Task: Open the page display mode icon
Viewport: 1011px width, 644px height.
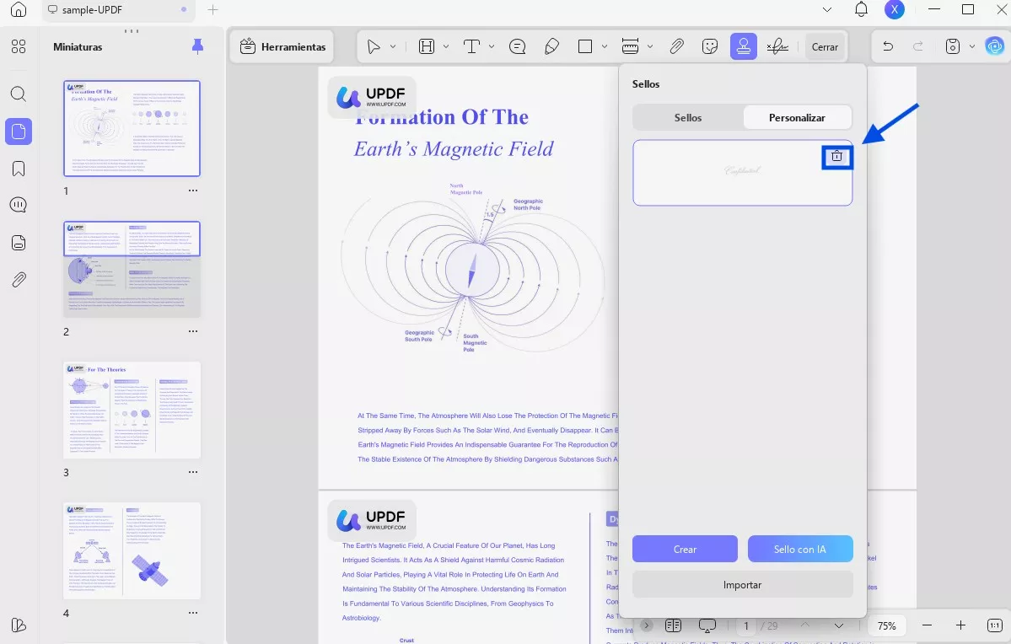Action: pyautogui.click(x=673, y=625)
